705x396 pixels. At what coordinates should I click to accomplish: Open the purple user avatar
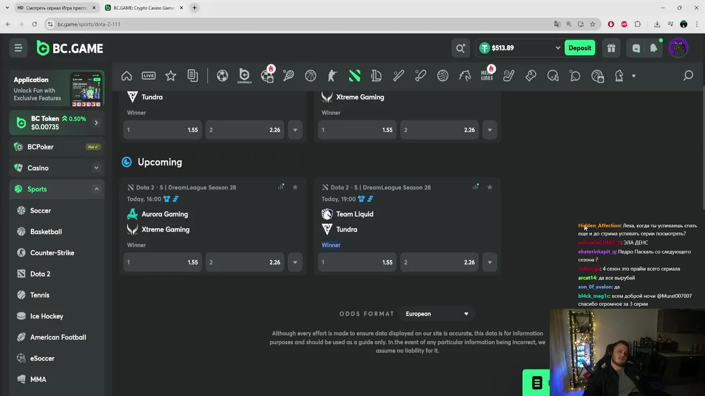point(679,48)
